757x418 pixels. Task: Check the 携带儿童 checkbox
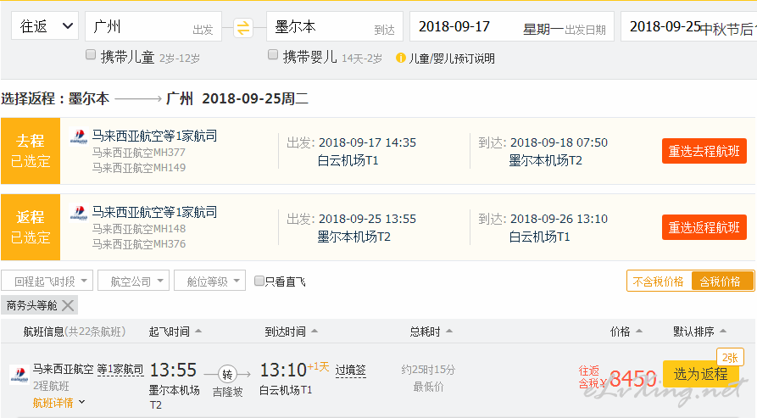(x=90, y=54)
